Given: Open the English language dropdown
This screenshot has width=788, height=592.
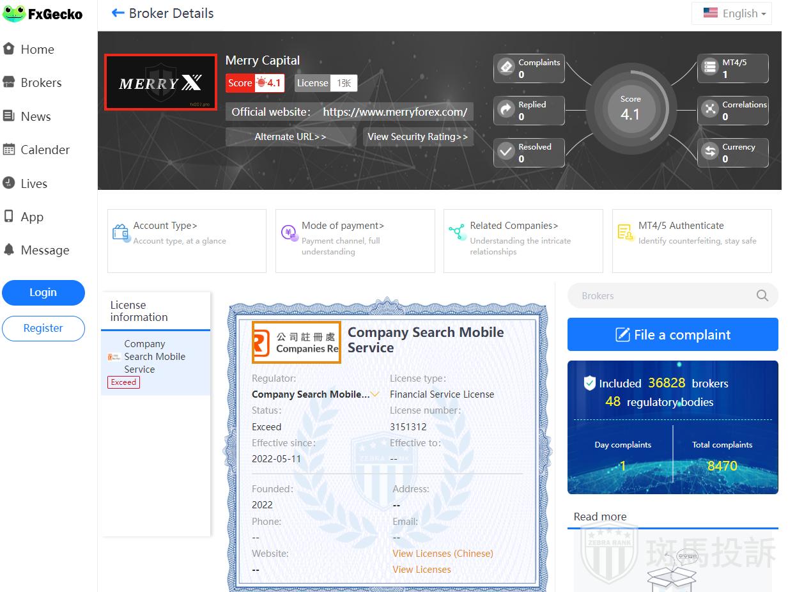Looking at the screenshot, I should pos(732,13).
